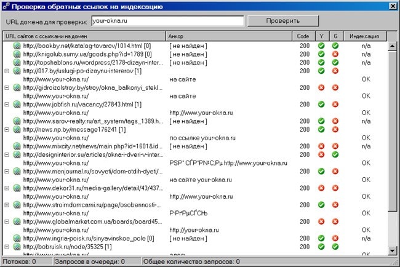
Task: Sort by the Code column header
Action: pyautogui.click(x=304, y=36)
